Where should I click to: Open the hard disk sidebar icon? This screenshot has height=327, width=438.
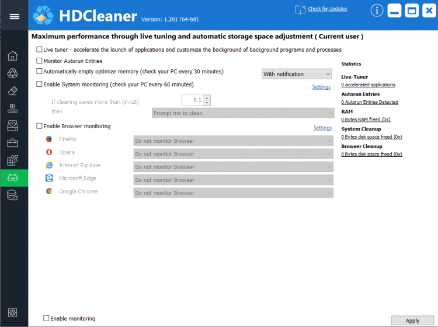(x=13, y=125)
